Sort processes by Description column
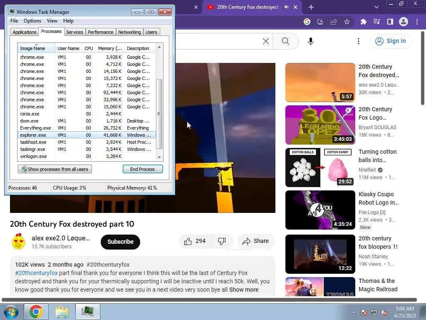The height and width of the screenshot is (320, 426). 140,48
